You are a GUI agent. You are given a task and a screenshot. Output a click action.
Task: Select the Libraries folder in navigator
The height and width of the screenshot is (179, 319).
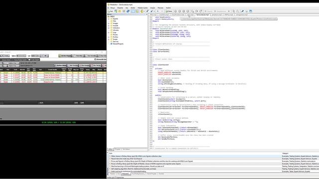(x=116, y=30)
